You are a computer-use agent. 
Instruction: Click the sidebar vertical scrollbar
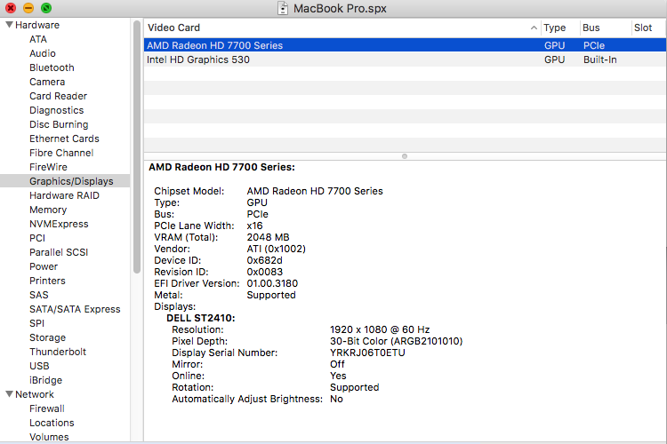(137, 133)
